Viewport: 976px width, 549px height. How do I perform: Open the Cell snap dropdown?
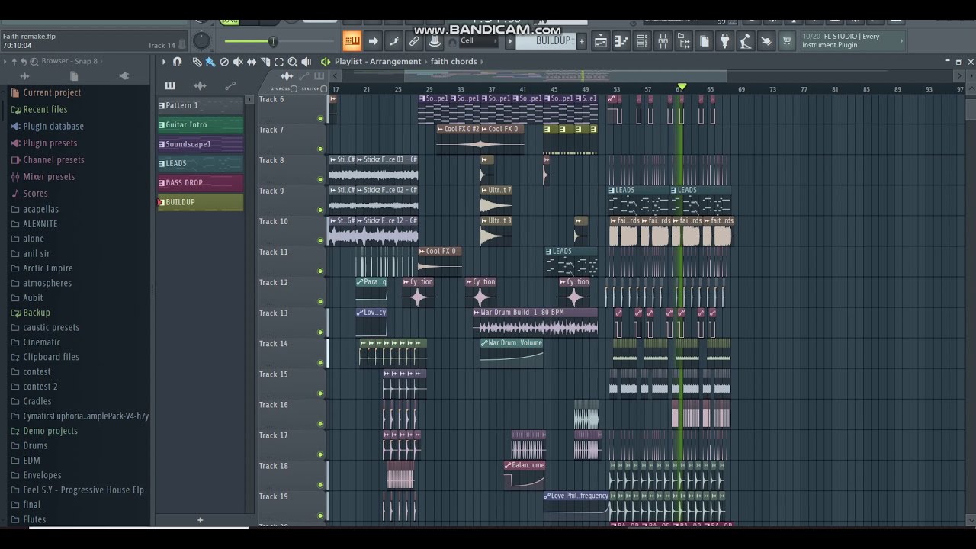[478, 41]
